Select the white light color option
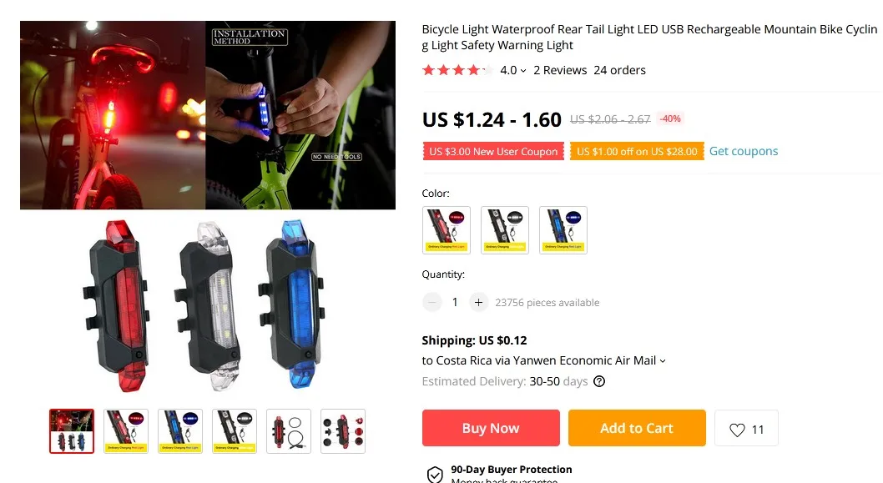The width and height of the screenshot is (883, 483). click(x=505, y=230)
